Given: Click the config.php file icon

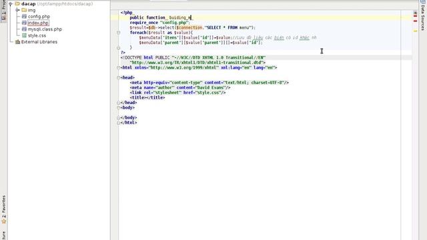Looking at the screenshot, I should click(24, 17).
